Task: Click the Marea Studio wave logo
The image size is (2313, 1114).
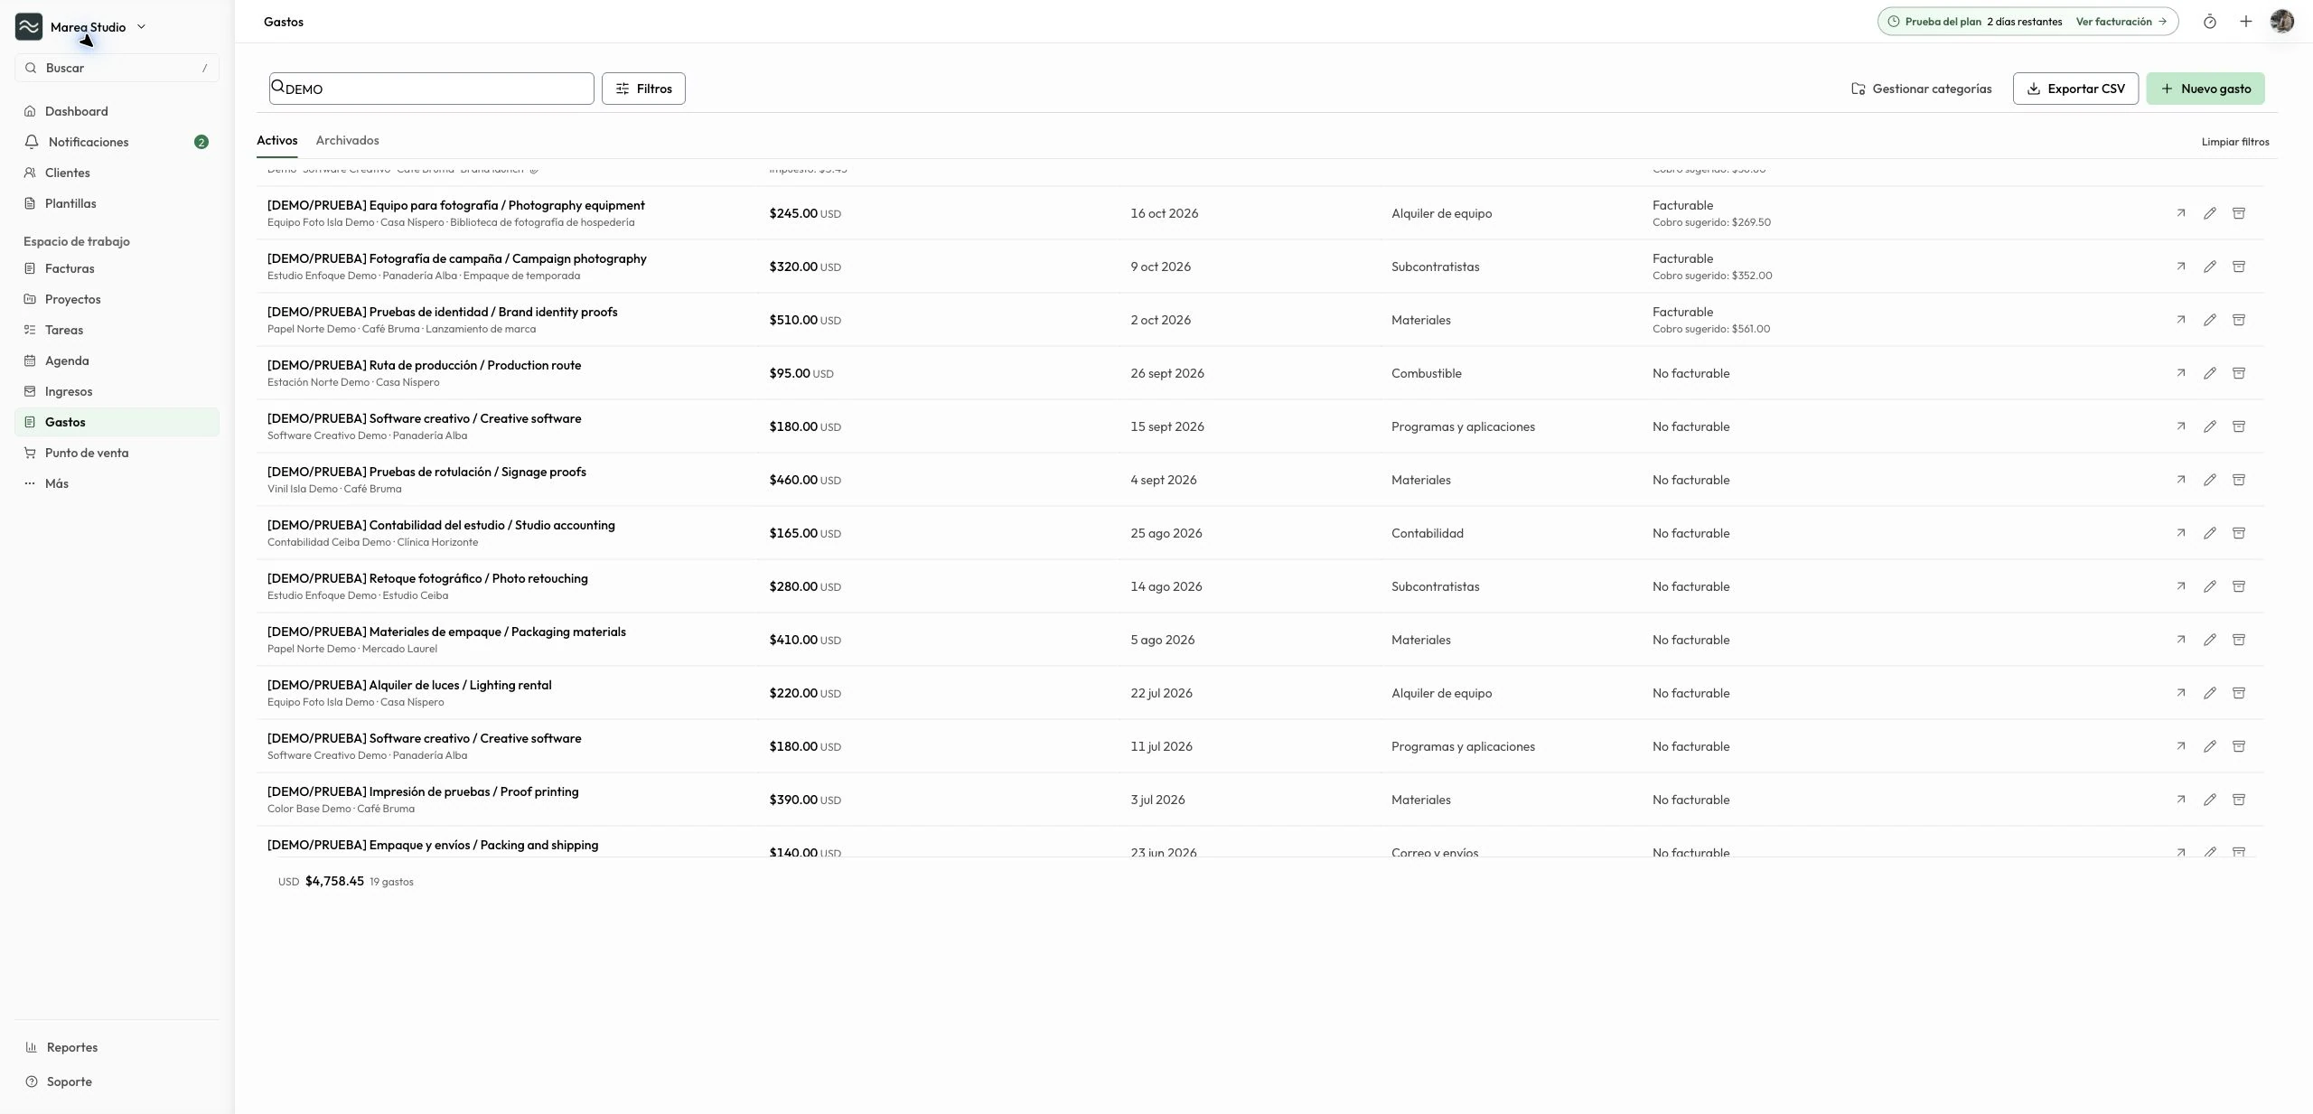Action: pyautogui.click(x=29, y=27)
